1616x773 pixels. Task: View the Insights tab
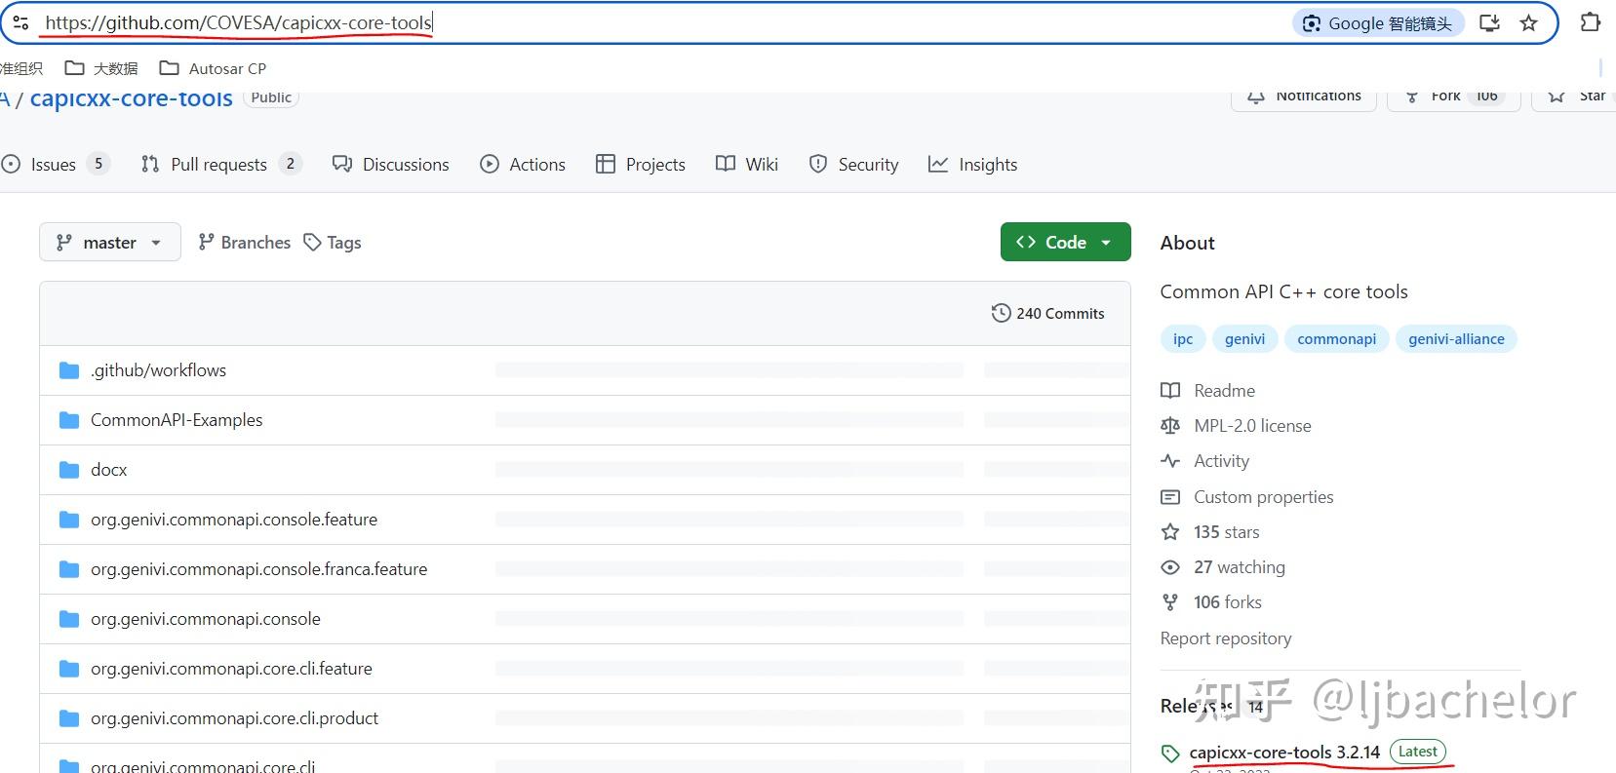973,164
